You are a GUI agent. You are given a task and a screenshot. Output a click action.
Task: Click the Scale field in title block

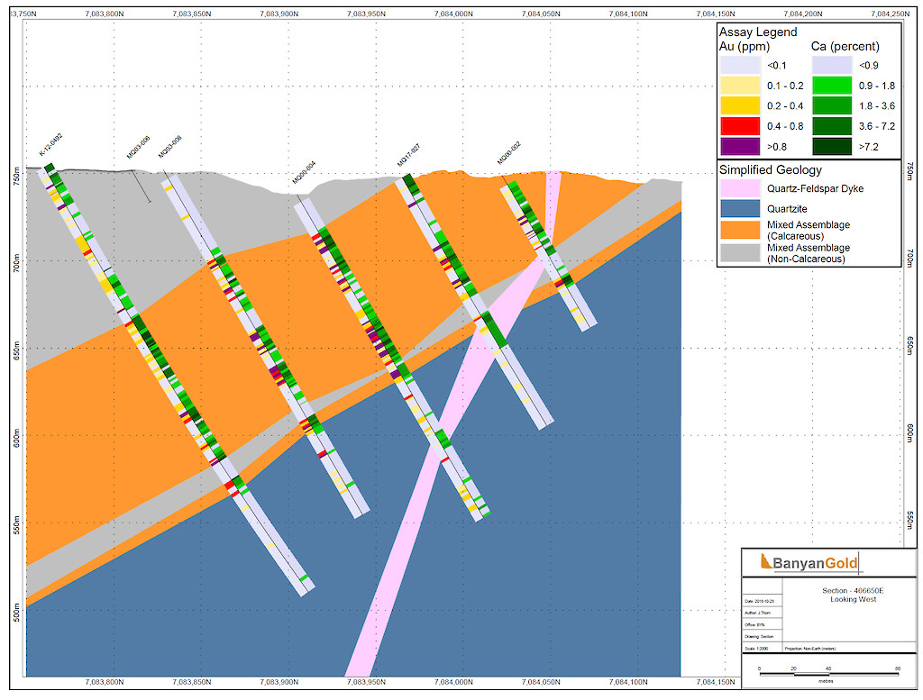click(755, 647)
